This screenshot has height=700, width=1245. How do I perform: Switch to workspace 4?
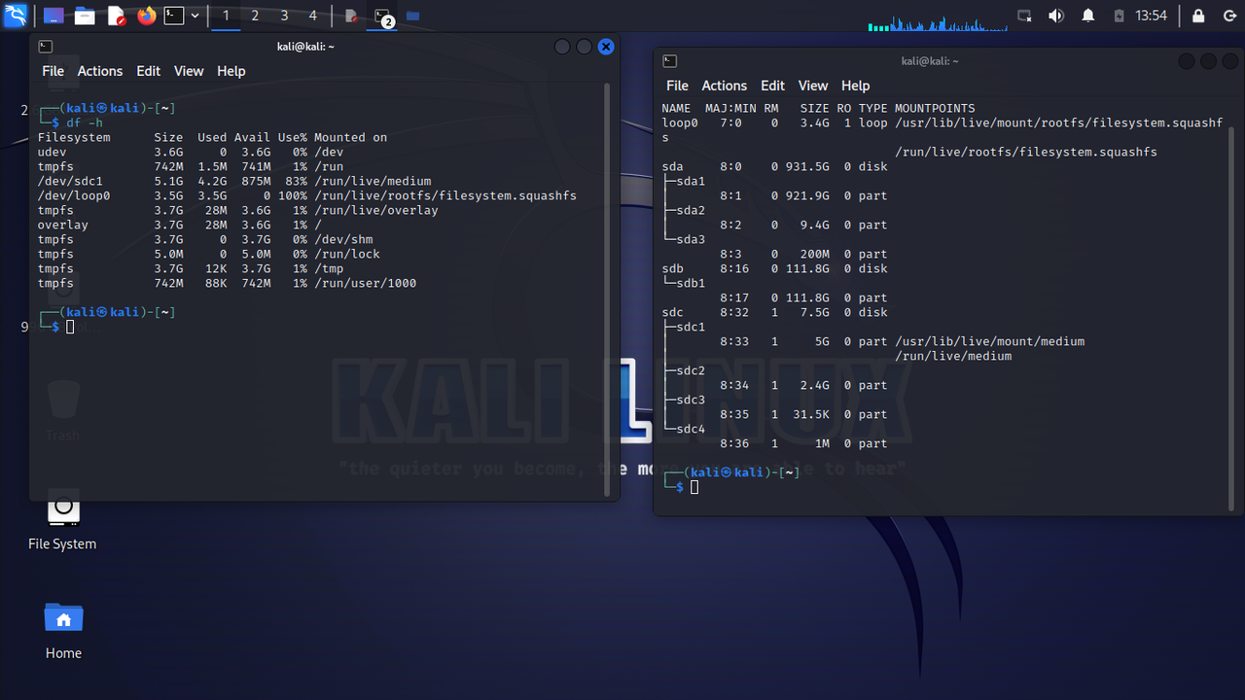pos(312,16)
